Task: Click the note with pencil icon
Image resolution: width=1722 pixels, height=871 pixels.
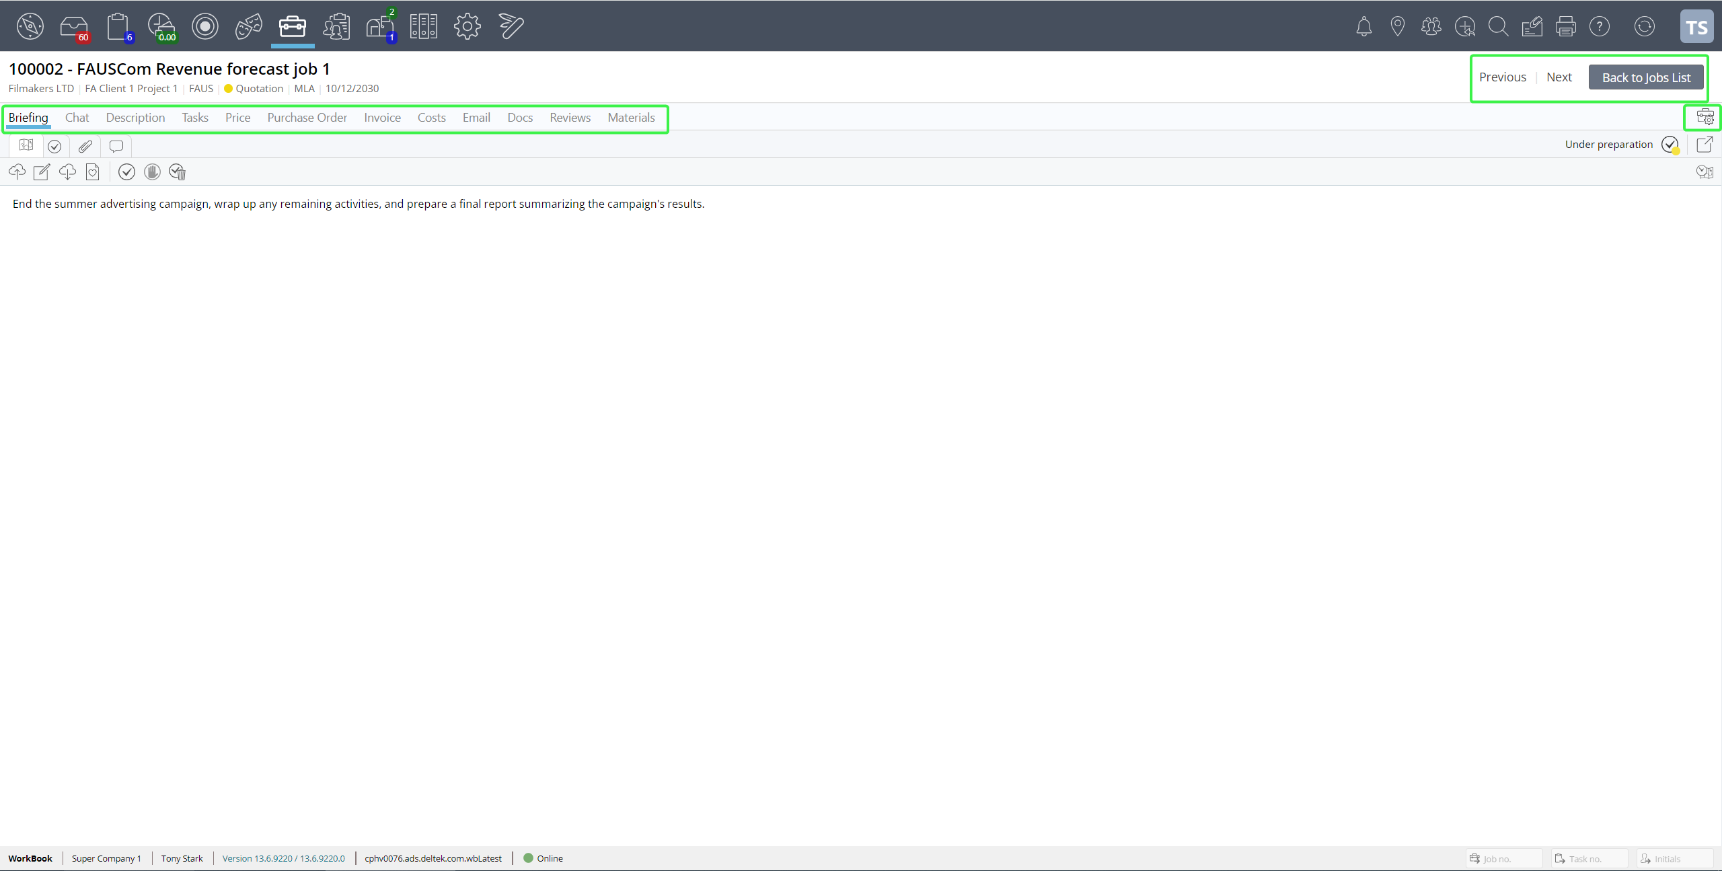Action: click(1532, 26)
